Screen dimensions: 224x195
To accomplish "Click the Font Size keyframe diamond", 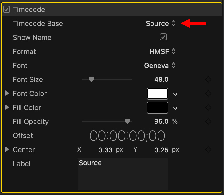I will click(x=208, y=80).
